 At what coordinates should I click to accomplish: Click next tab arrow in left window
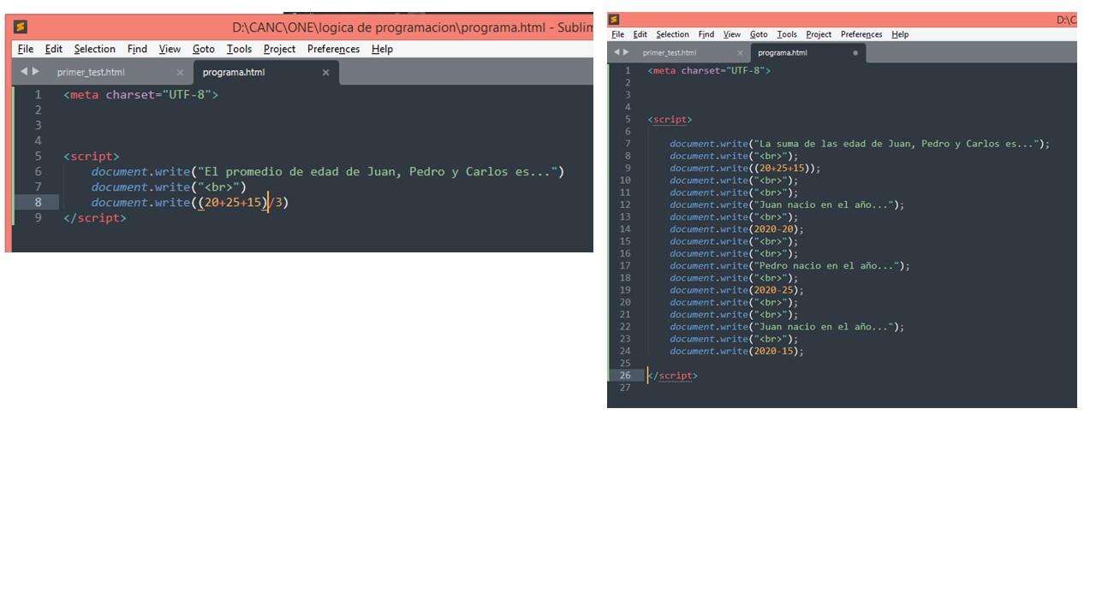tap(35, 72)
